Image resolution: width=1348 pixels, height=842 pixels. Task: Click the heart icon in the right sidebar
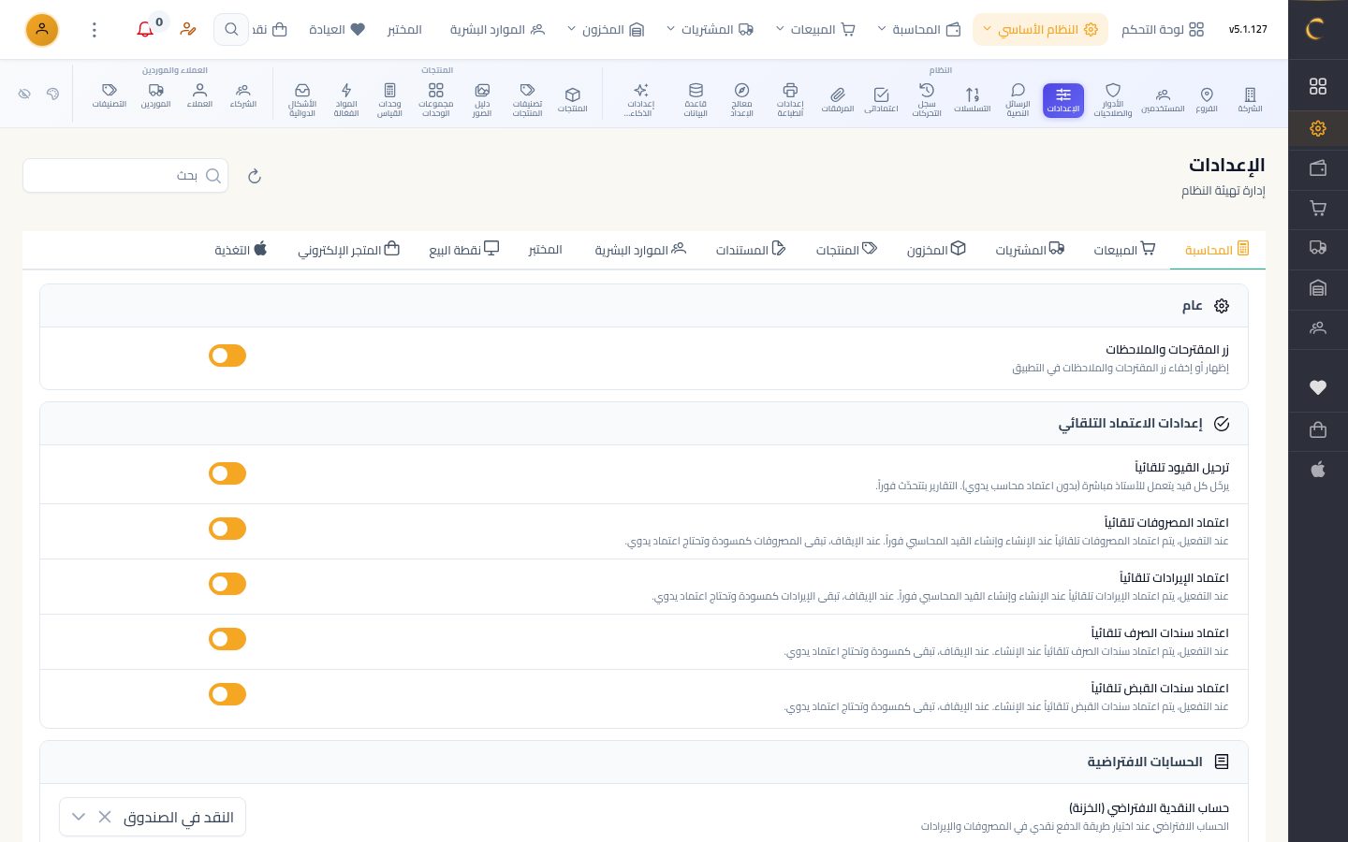coord(1318,387)
